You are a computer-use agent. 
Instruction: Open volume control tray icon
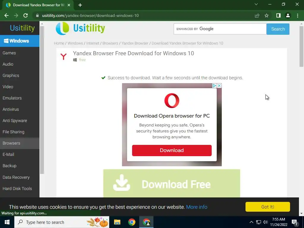click(x=265, y=222)
